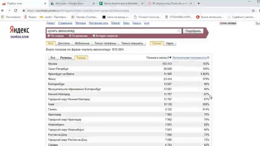Open the Баян link
Image resolution: width=260 pixels, height=146 pixels.
(126, 23)
